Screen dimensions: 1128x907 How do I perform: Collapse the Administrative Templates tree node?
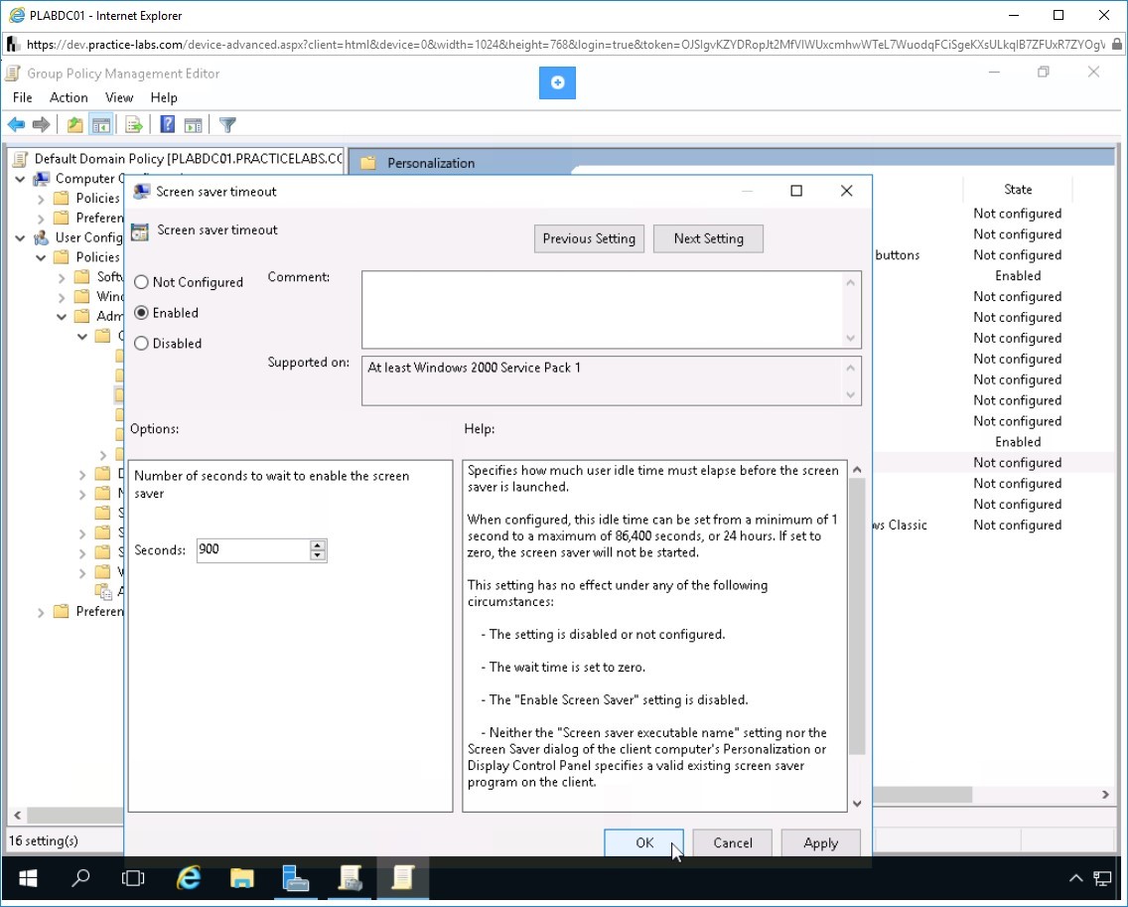point(62,317)
